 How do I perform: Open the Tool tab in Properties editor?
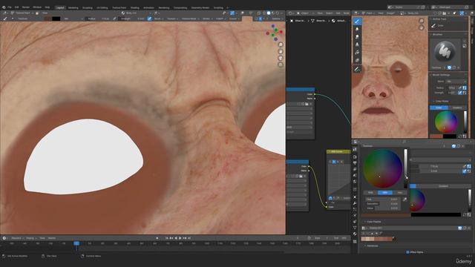[x=355, y=150]
